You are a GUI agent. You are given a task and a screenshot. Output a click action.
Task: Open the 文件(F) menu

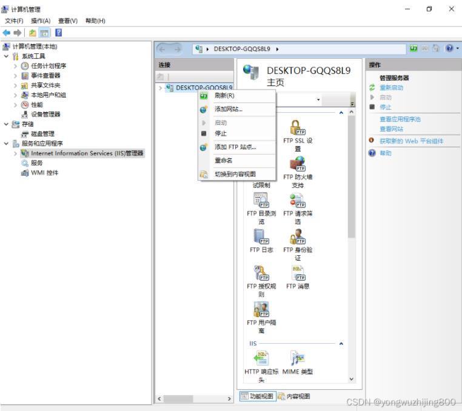pyautogui.click(x=14, y=21)
